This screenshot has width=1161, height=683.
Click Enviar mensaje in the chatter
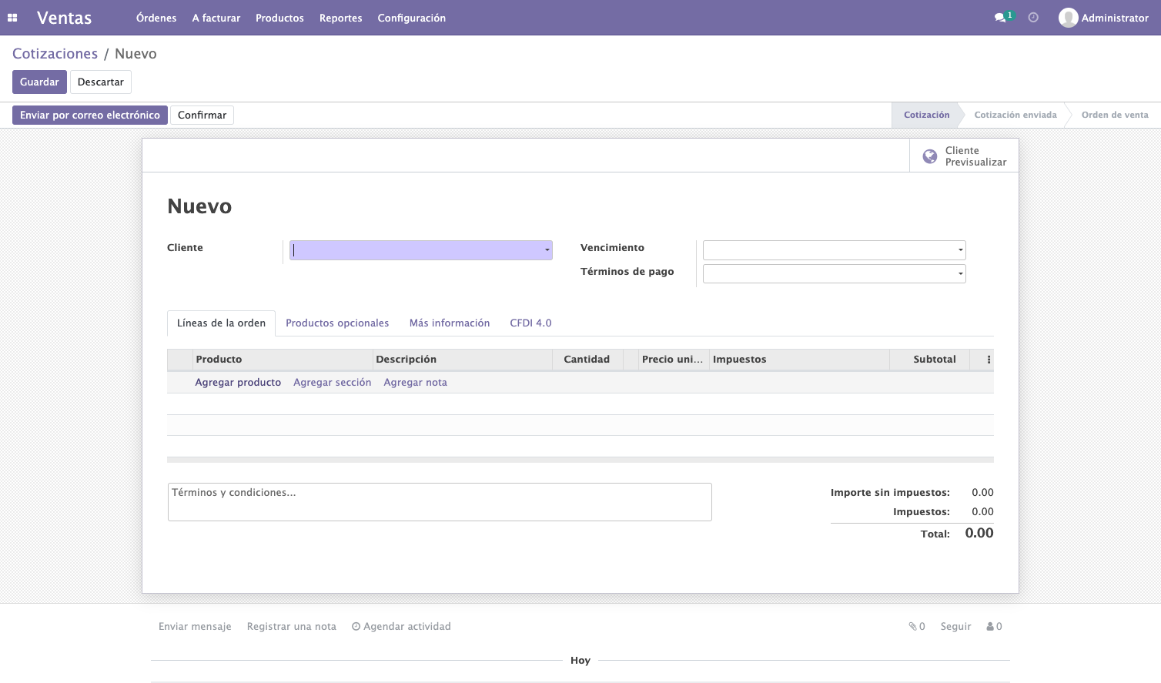tap(195, 627)
